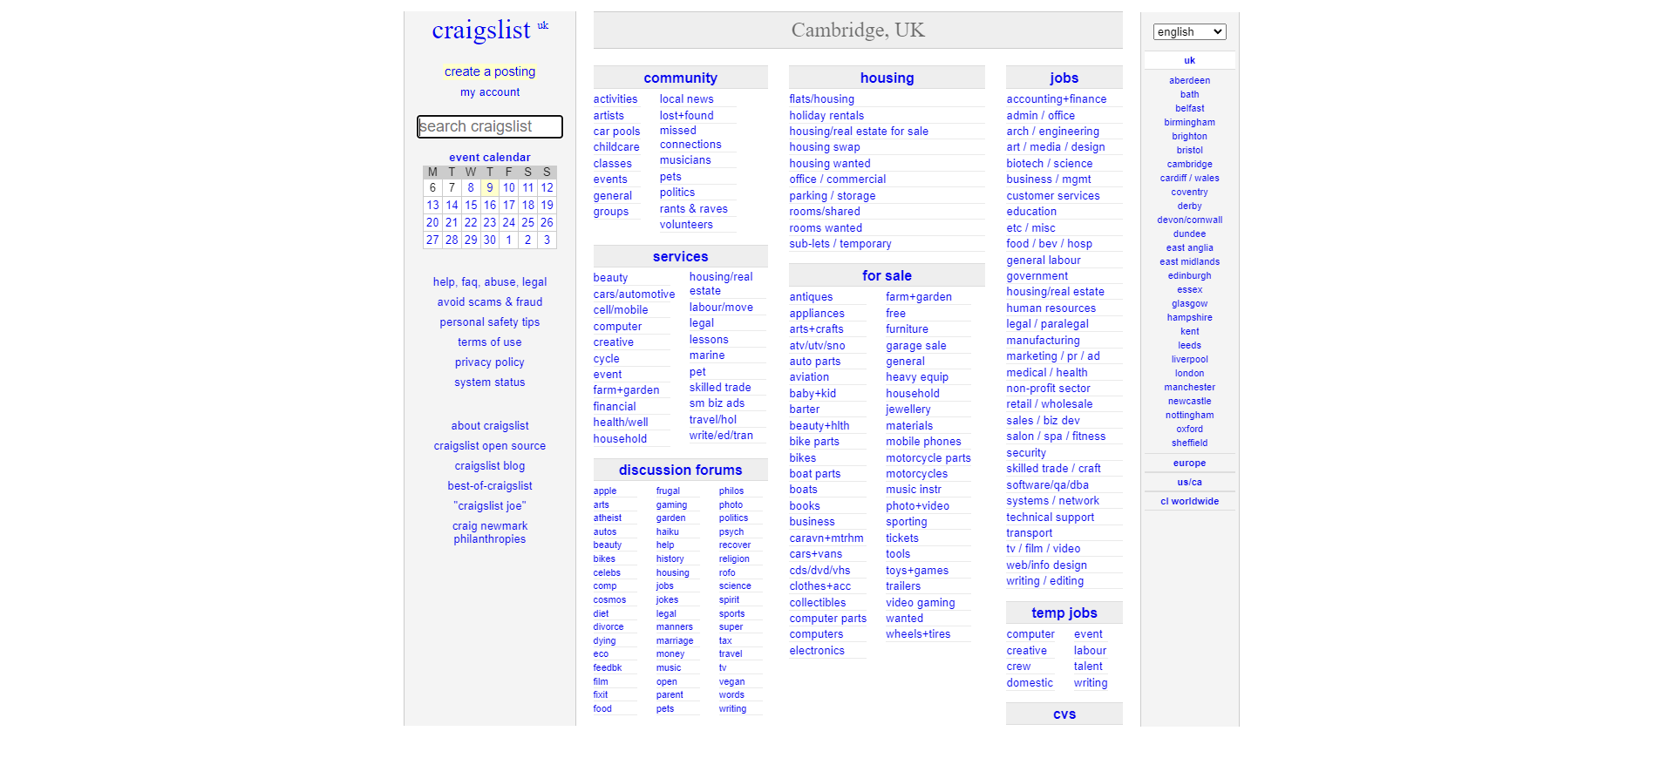Screen dimensions: 1666x758
Task: Open the temp jobs heading
Action: (1064, 613)
